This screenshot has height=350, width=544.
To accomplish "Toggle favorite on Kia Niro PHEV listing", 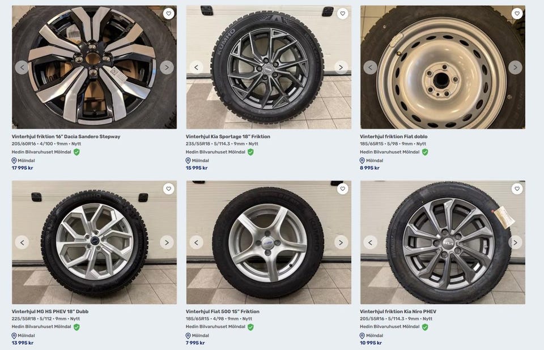I will (517, 189).
